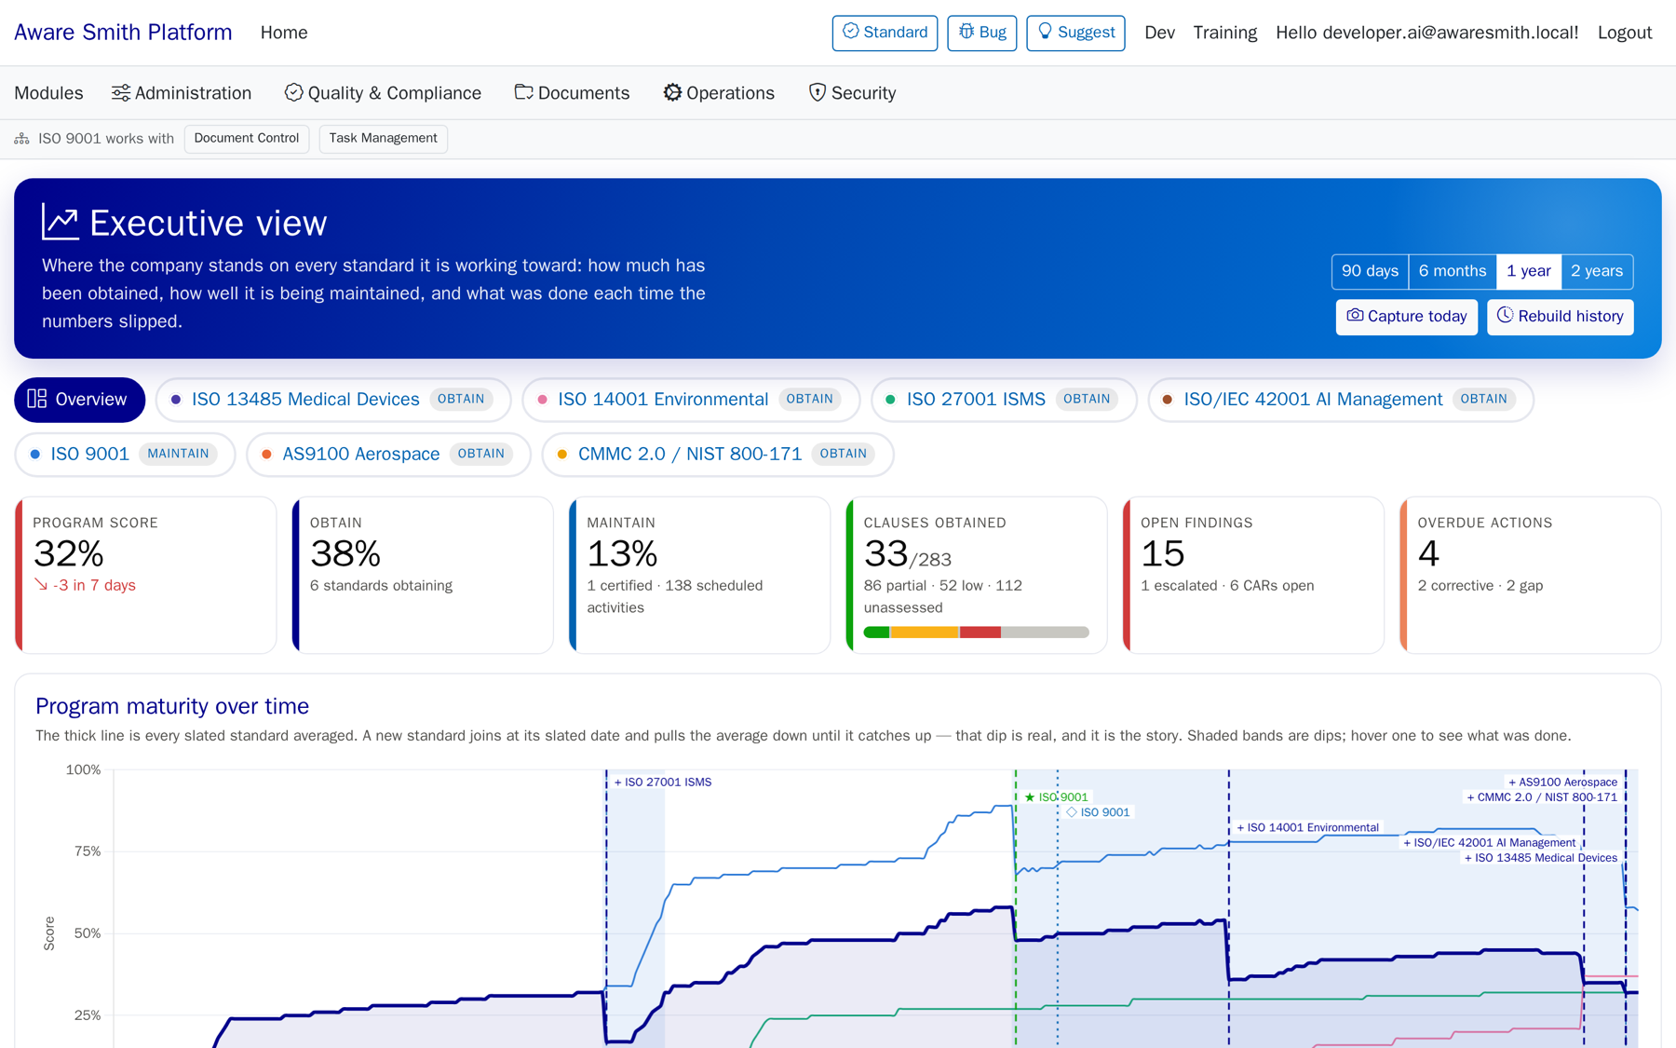The image size is (1676, 1048).
Task: Click the green dot on ISO 27001 pill
Action: (x=890, y=400)
